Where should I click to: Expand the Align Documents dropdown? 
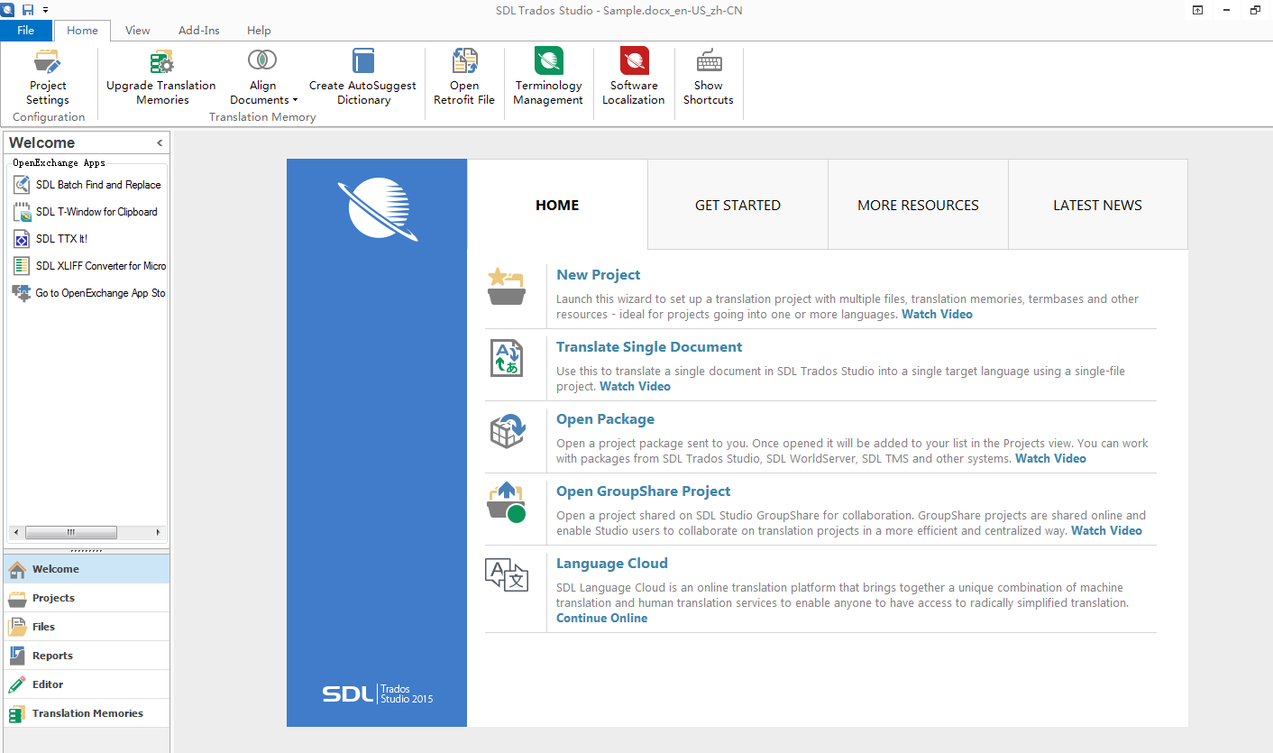pos(263,100)
